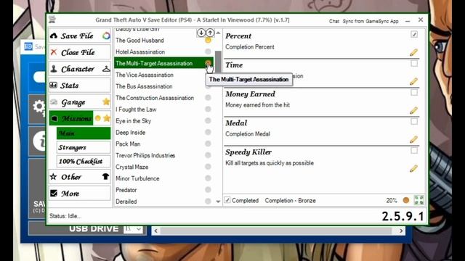The image size is (465, 261).
Task: Click the mission list scroll-down arrow
Action: coord(218,202)
